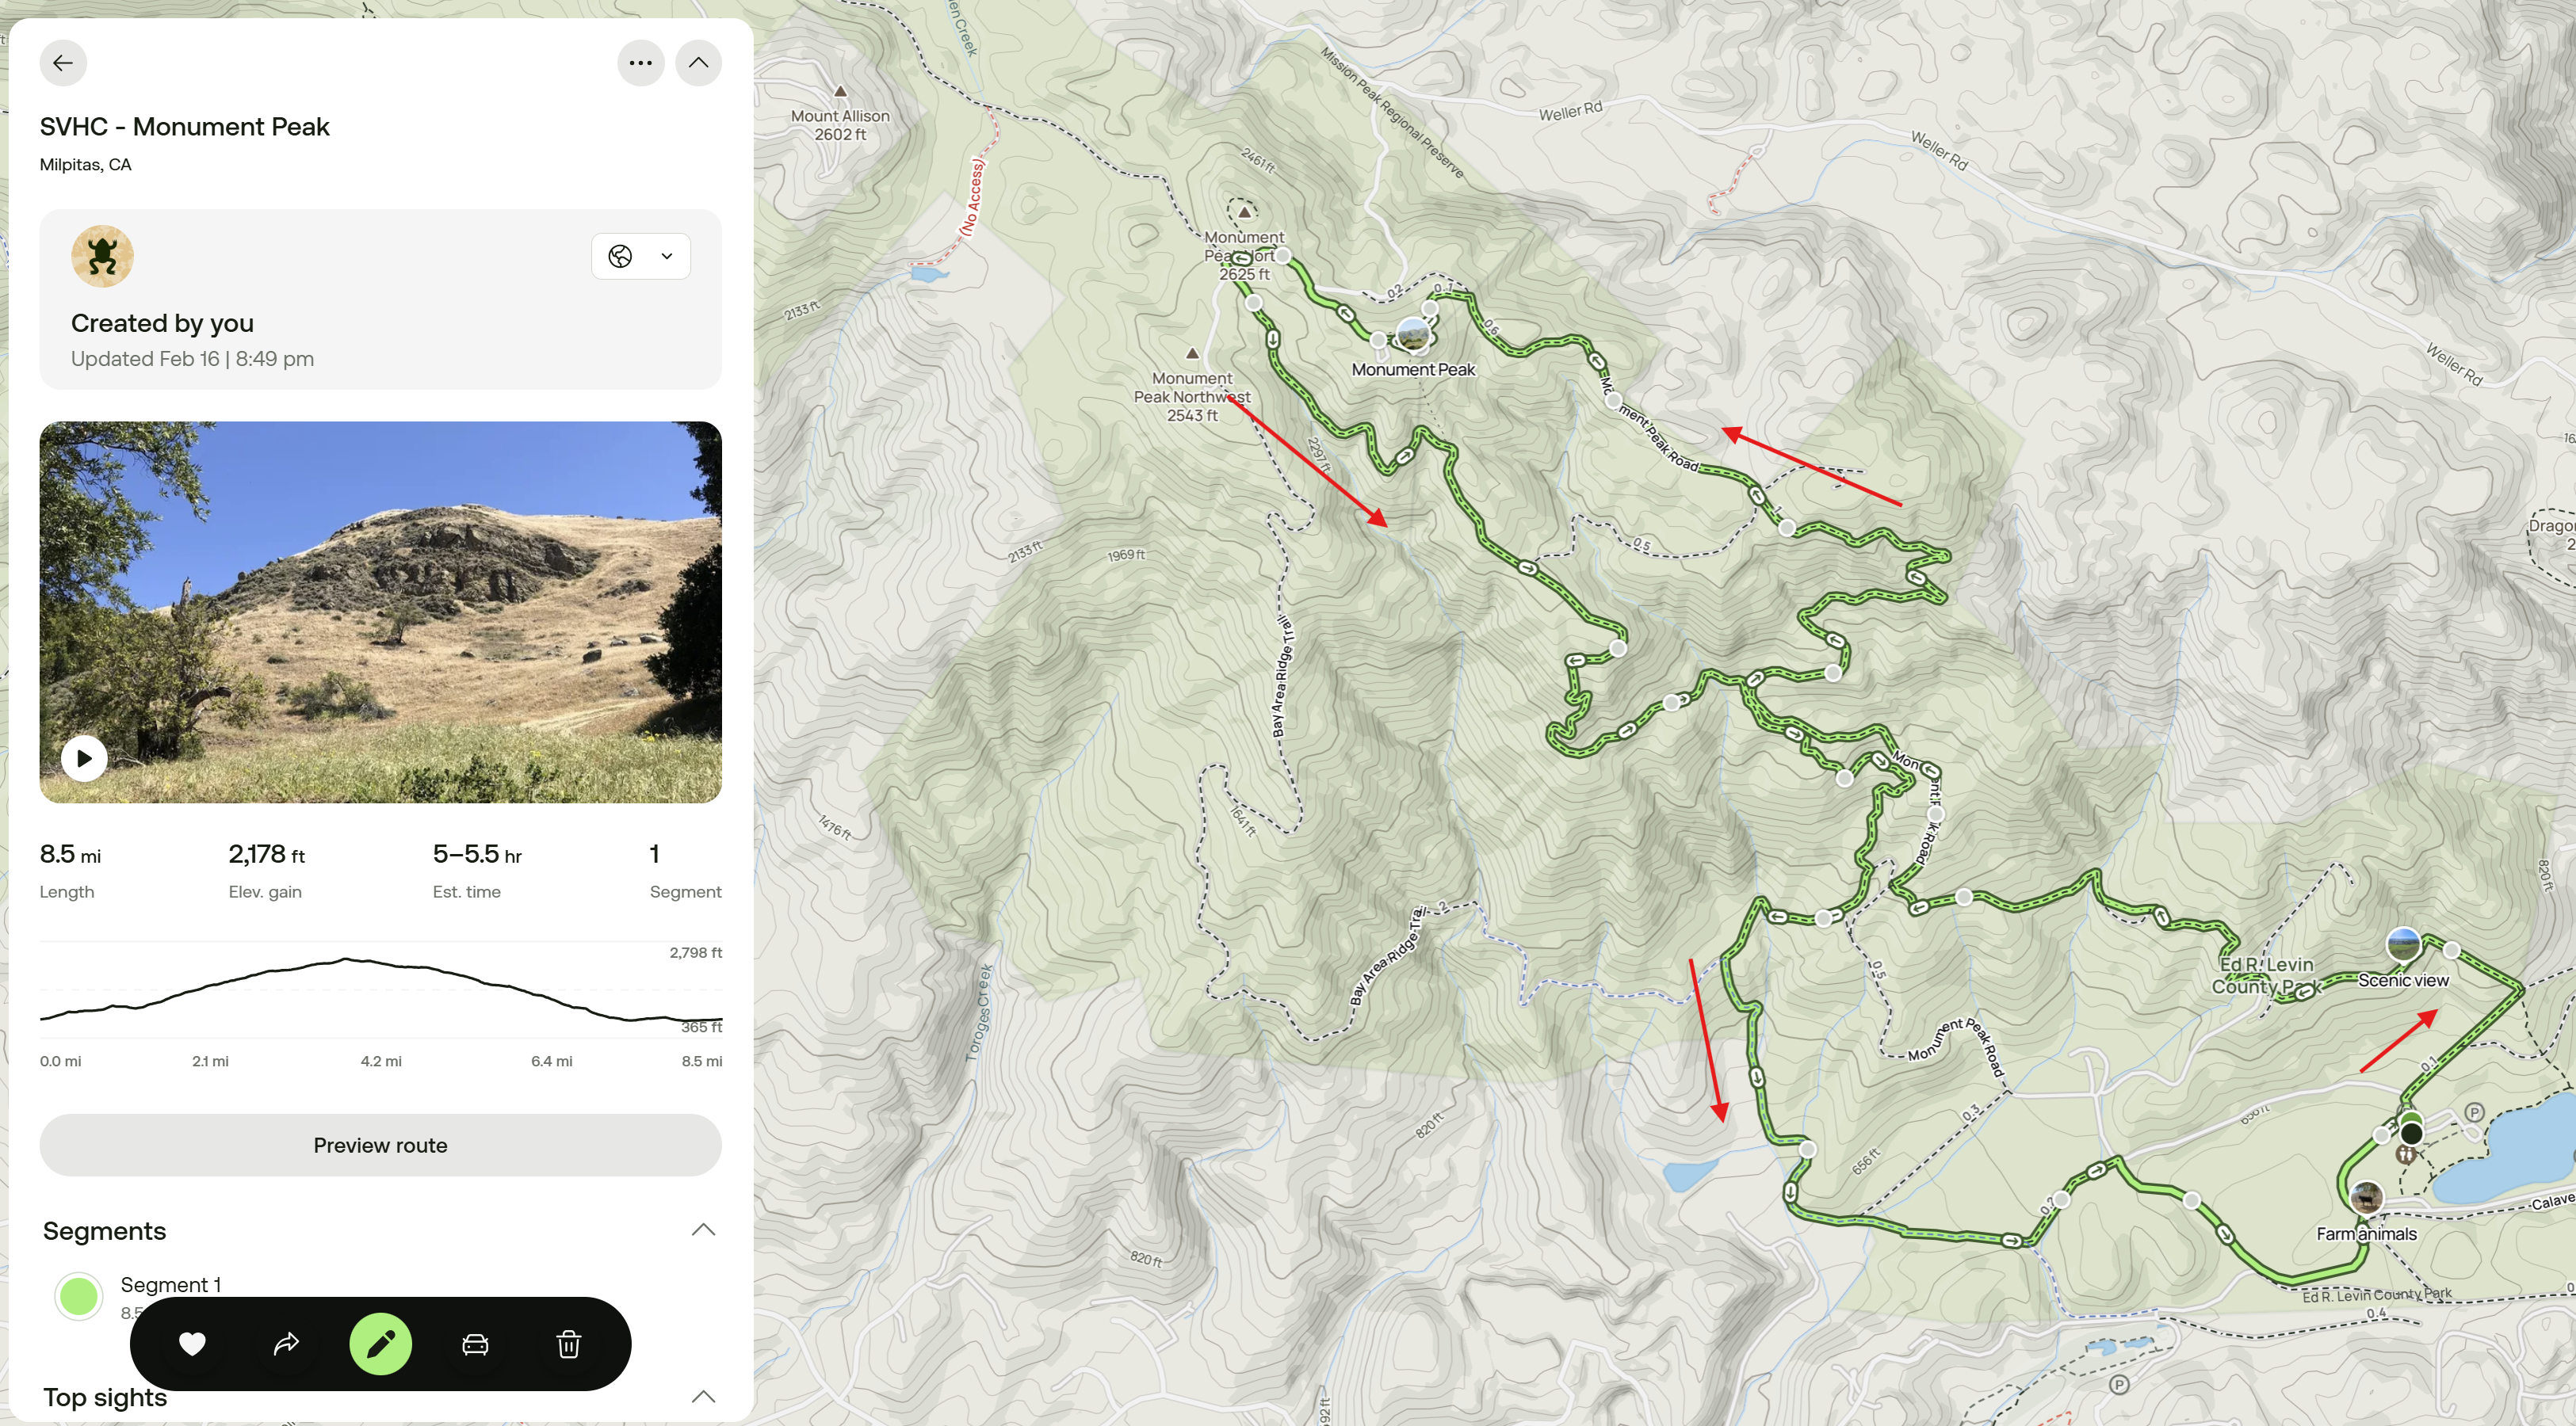This screenshot has height=1426, width=2576.
Task: Collapse the Top sights section
Action: (x=703, y=1396)
